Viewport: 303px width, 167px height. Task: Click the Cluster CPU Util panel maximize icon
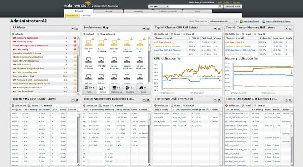click(x=219, y=29)
